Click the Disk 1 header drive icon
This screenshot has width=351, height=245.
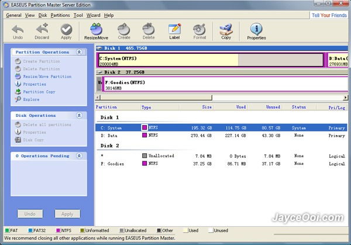(99, 48)
